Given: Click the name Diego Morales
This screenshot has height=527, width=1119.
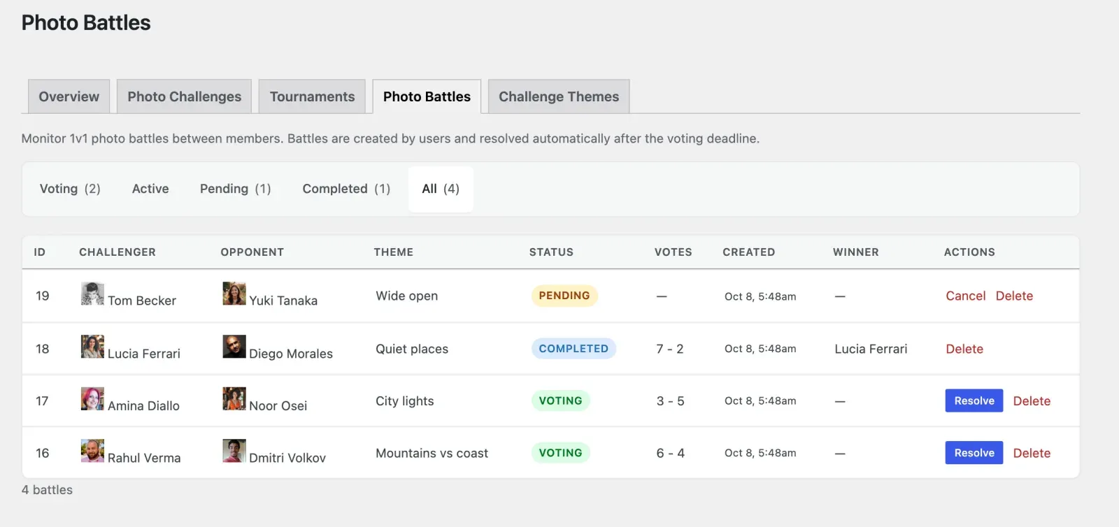Looking at the screenshot, I should pos(291,354).
